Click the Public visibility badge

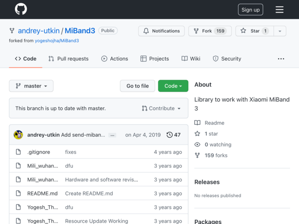pyautogui.click(x=108, y=31)
